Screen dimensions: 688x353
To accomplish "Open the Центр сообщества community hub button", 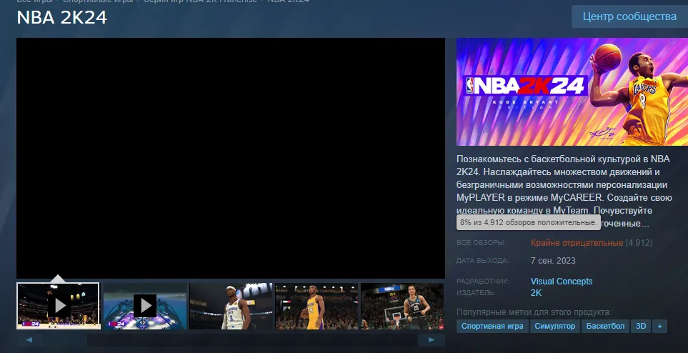I will click(x=629, y=16).
